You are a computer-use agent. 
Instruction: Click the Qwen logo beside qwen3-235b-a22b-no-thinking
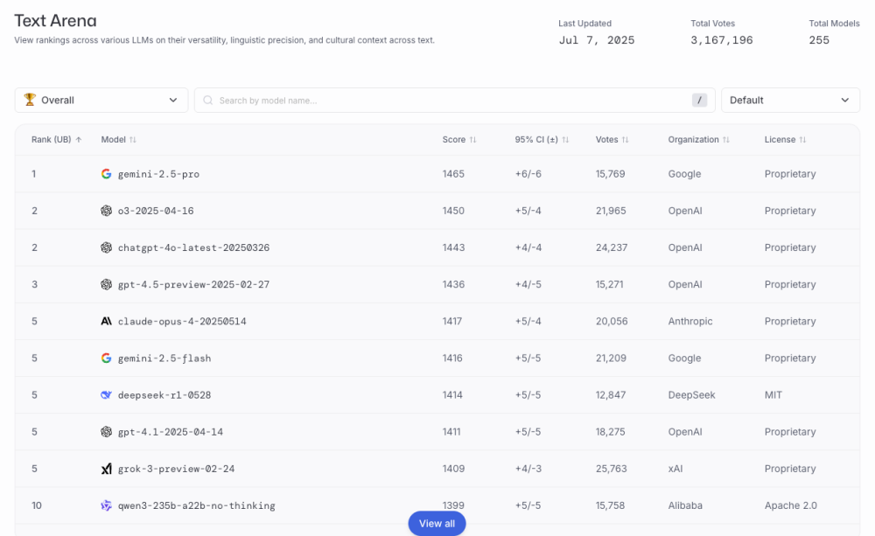[x=106, y=505]
